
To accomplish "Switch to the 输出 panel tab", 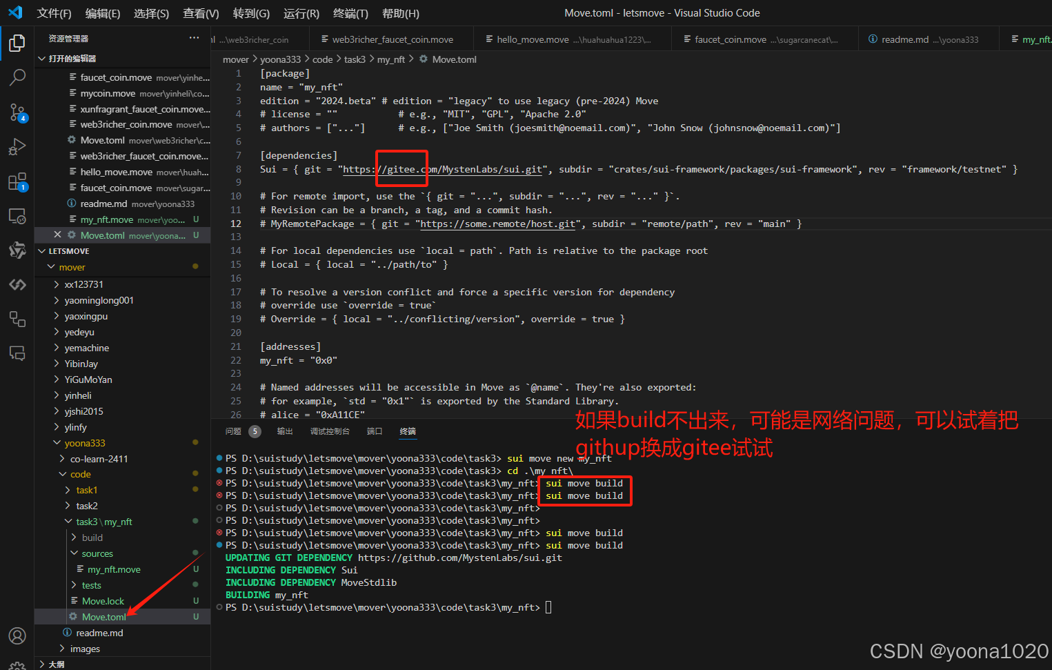I will [285, 431].
